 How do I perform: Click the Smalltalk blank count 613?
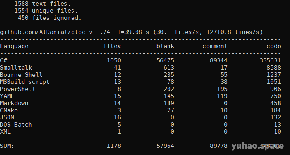pyautogui.click(x=169, y=68)
